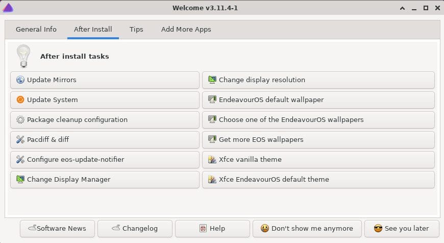The image size is (444, 243).
Task: Click the sunglasses emoji on See you later
Action: click(378, 228)
